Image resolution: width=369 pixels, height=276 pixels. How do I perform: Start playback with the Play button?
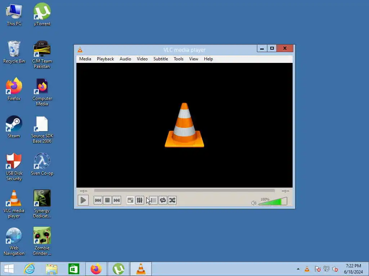83,200
